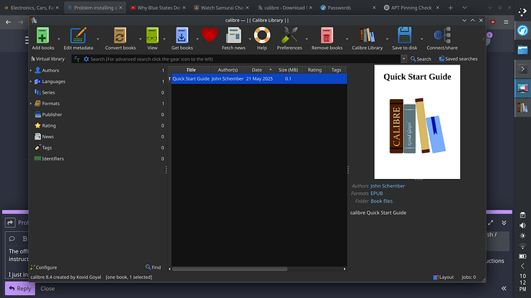
Task: Click Jobs: 0 indicator
Action: 469,277
